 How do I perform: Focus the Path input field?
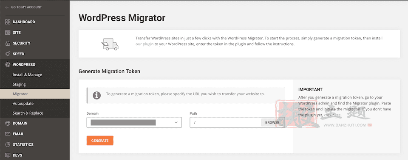click(x=226, y=122)
